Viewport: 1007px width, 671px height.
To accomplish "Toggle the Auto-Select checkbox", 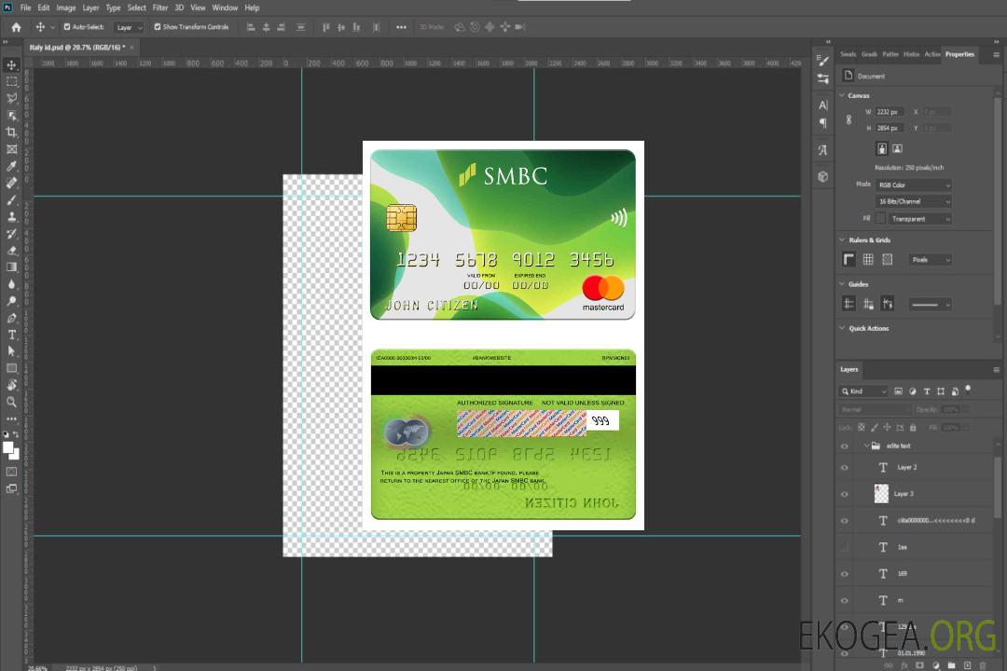I will coord(67,27).
